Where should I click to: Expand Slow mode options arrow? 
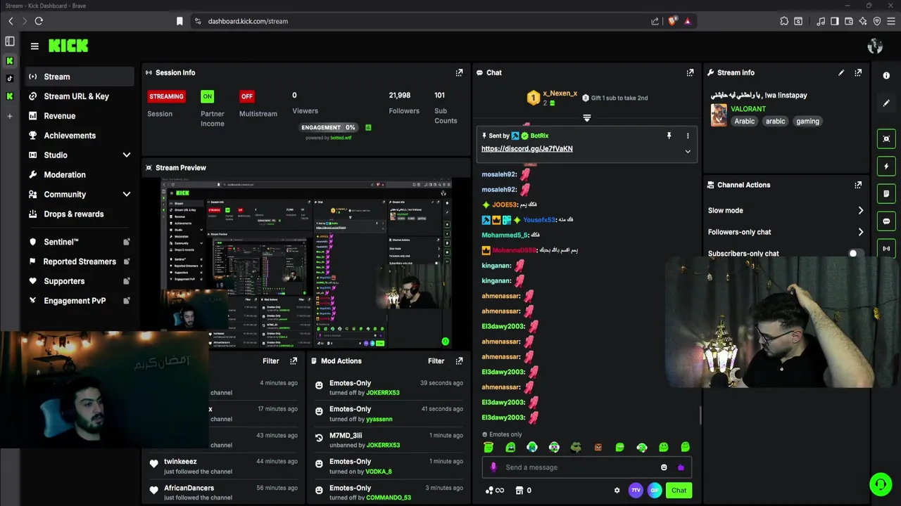click(x=860, y=210)
